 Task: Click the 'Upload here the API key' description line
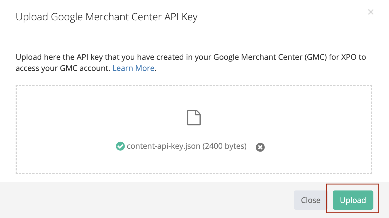tap(84, 57)
